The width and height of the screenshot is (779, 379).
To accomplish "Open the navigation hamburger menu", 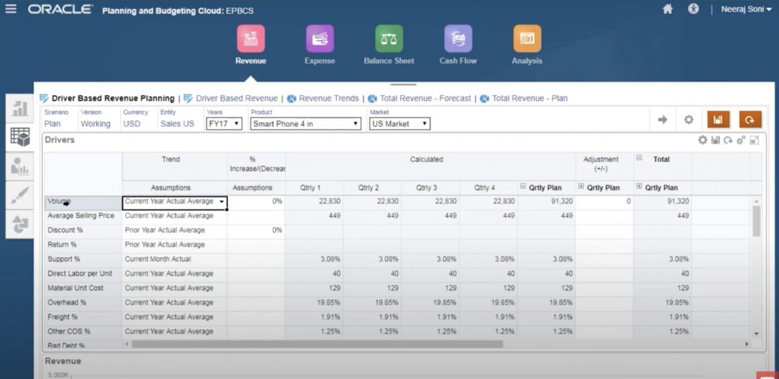I will pos(11,9).
